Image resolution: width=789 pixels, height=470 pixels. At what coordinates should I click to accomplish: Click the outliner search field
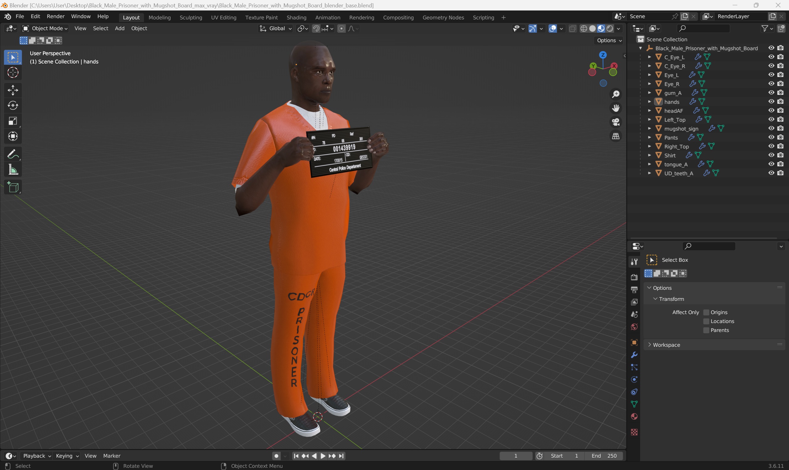[x=703, y=29]
